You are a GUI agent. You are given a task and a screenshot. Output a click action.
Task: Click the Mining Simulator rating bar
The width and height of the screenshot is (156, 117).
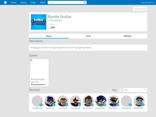[39, 84]
